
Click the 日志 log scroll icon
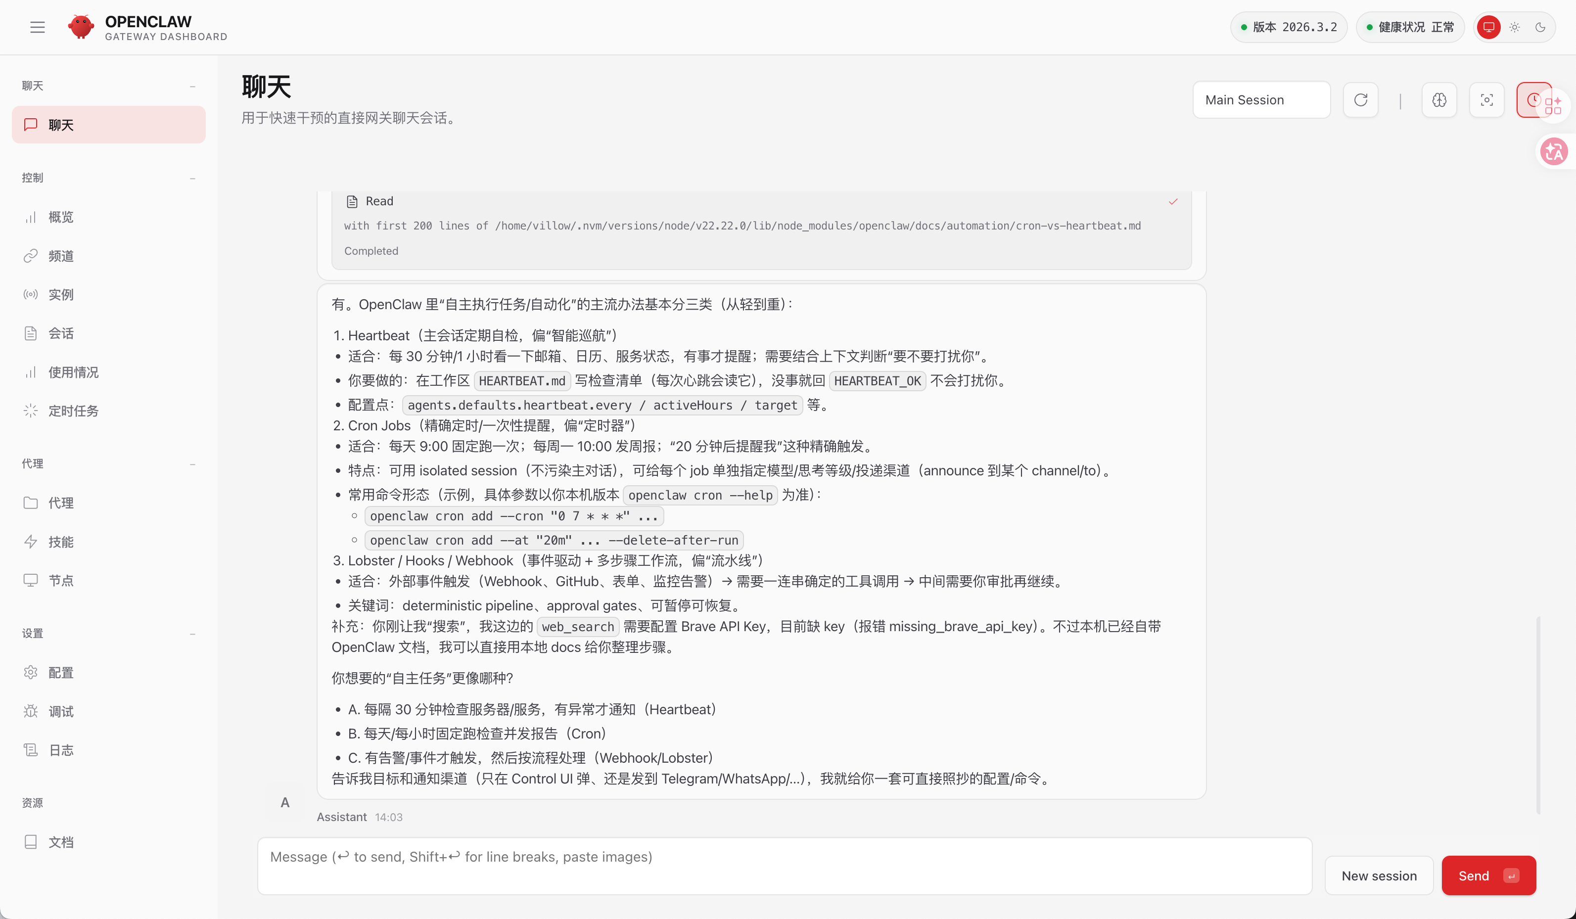coord(31,750)
